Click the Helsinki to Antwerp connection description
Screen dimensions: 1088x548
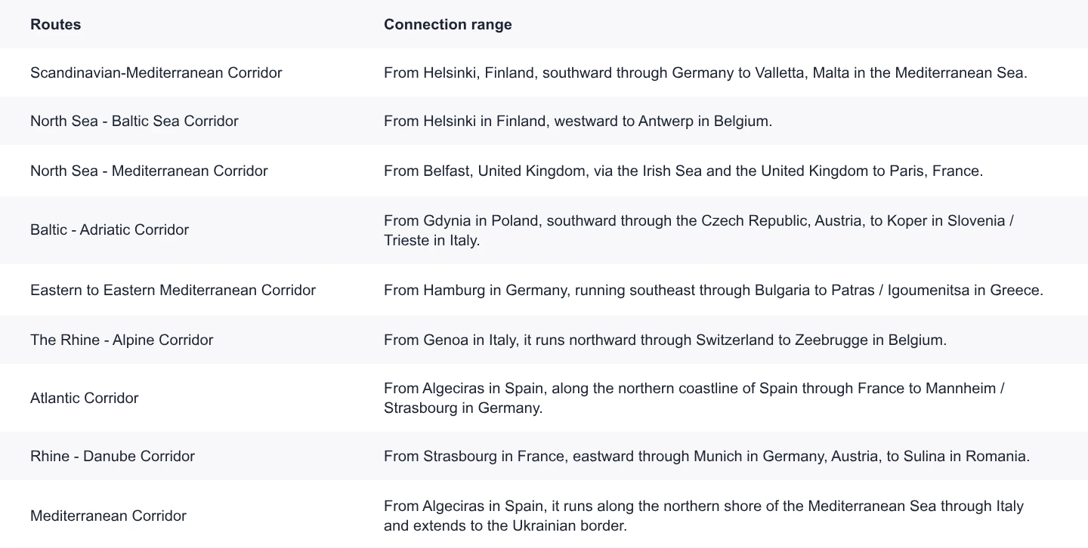[577, 121]
